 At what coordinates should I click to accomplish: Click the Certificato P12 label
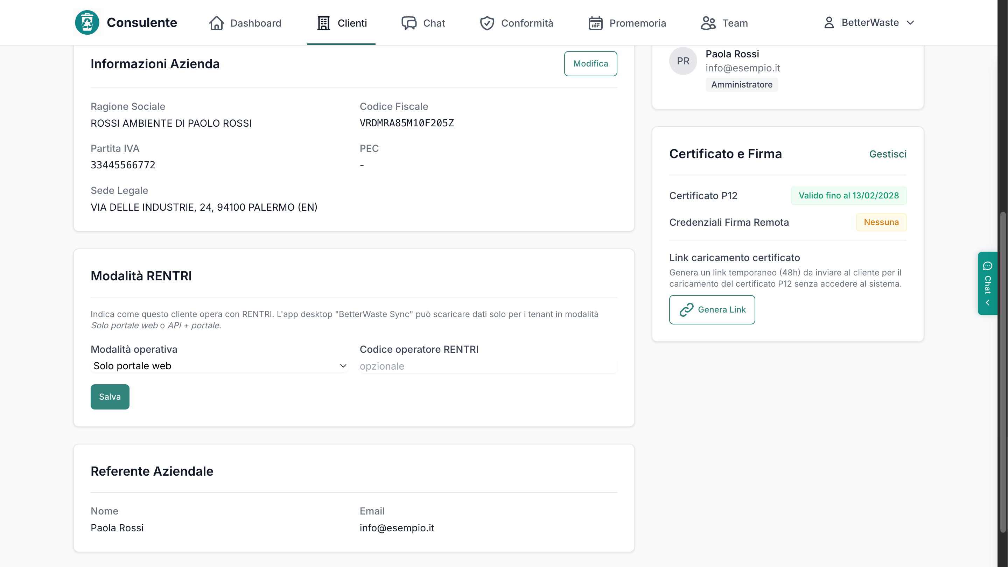coord(703,196)
